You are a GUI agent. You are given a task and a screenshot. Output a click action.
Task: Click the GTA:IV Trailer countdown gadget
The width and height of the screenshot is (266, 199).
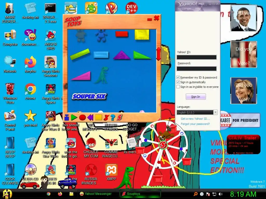tap(243, 144)
